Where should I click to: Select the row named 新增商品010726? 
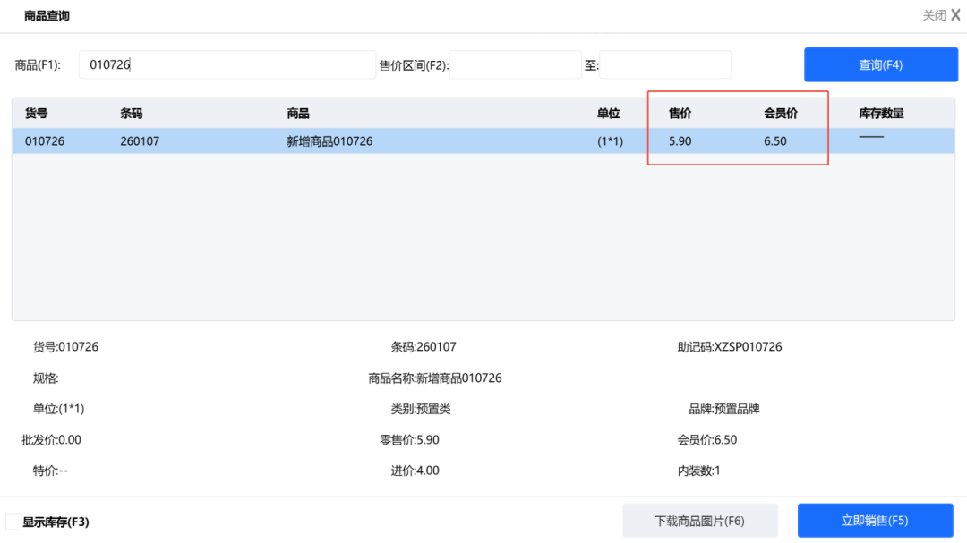(329, 141)
